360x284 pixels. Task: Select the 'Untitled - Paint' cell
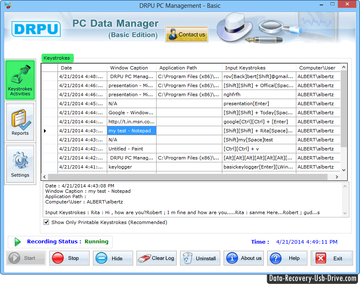132,149
